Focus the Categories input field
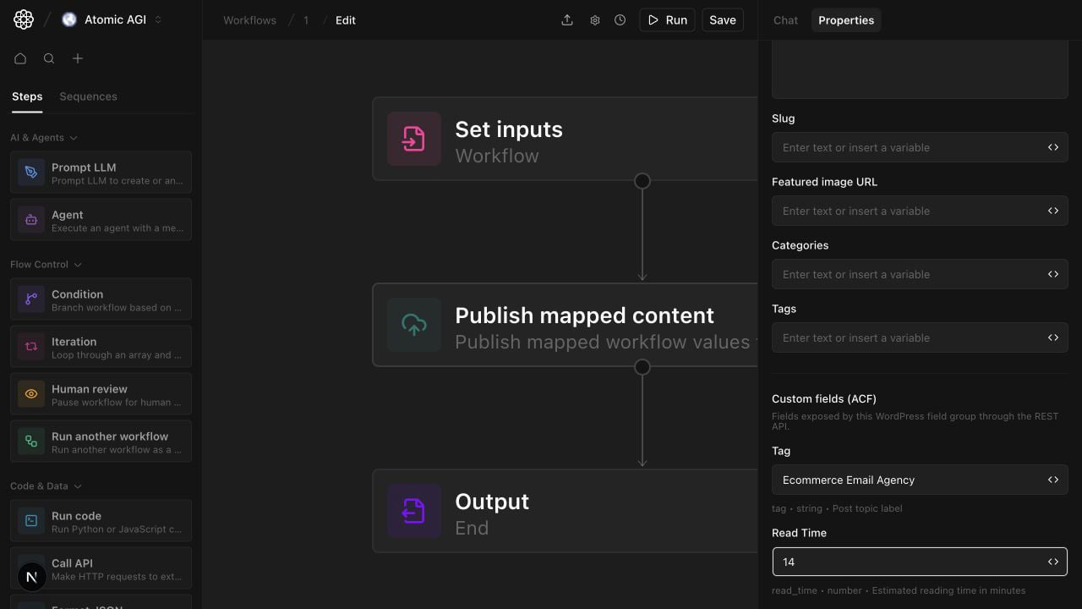Image resolution: width=1082 pixels, height=609 pixels. pos(920,274)
